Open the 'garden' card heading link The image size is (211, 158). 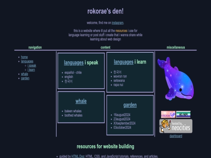click(130, 105)
